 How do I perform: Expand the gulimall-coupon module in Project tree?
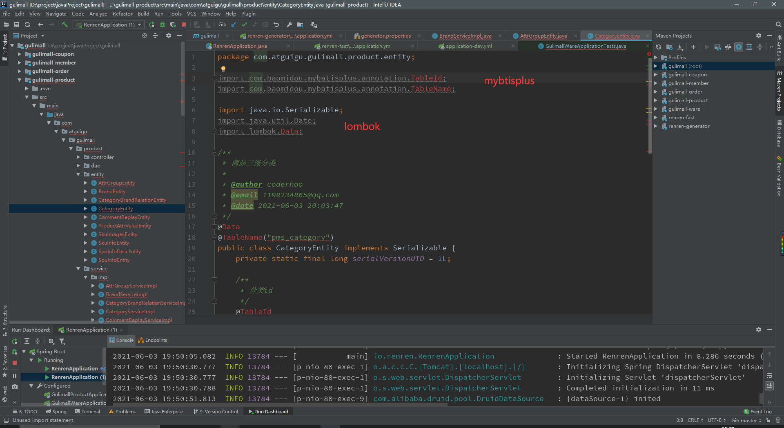point(19,54)
